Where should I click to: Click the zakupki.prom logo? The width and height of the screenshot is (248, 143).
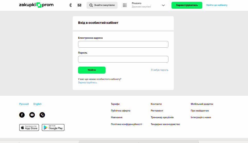pyautogui.click(x=36, y=5)
